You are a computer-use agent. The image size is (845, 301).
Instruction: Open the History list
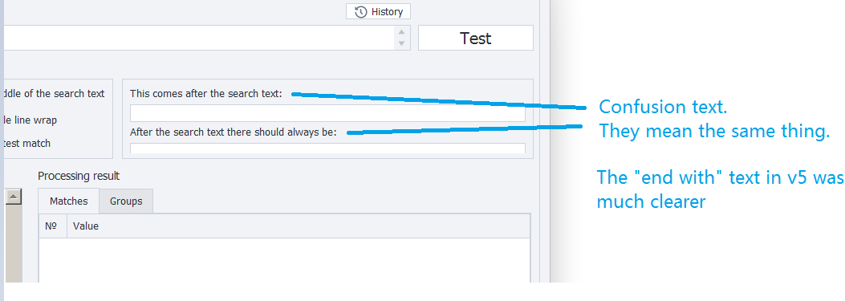tap(378, 11)
